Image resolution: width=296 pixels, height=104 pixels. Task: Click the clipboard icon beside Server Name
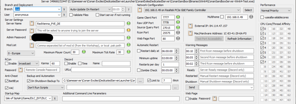click(32, 24)
